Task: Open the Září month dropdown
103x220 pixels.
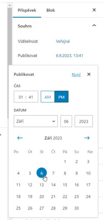Action: tap(36, 121)
